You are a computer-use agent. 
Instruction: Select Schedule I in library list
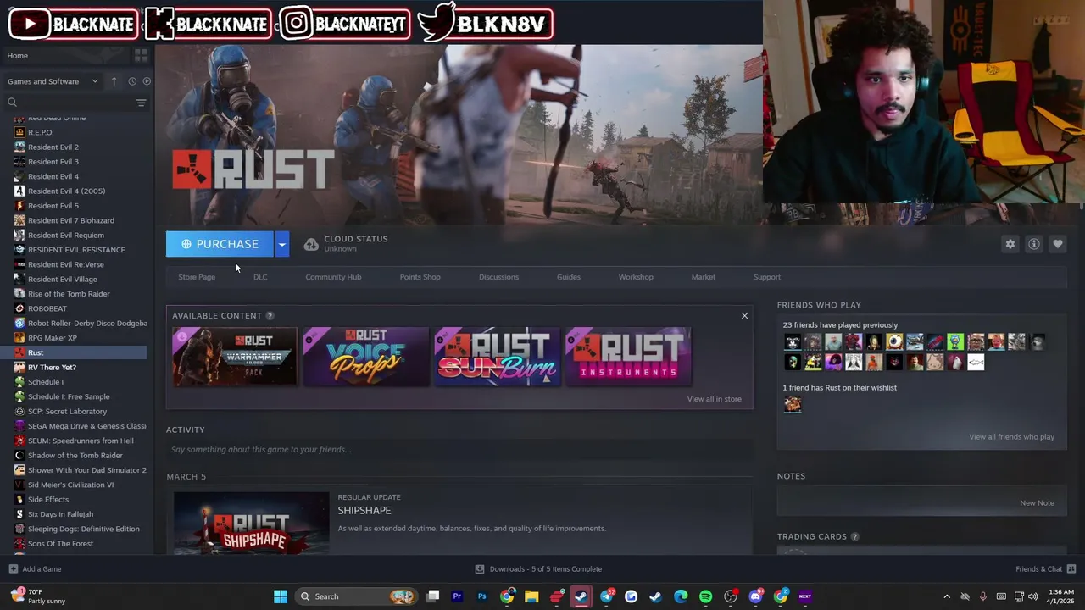tap(45, 382)
